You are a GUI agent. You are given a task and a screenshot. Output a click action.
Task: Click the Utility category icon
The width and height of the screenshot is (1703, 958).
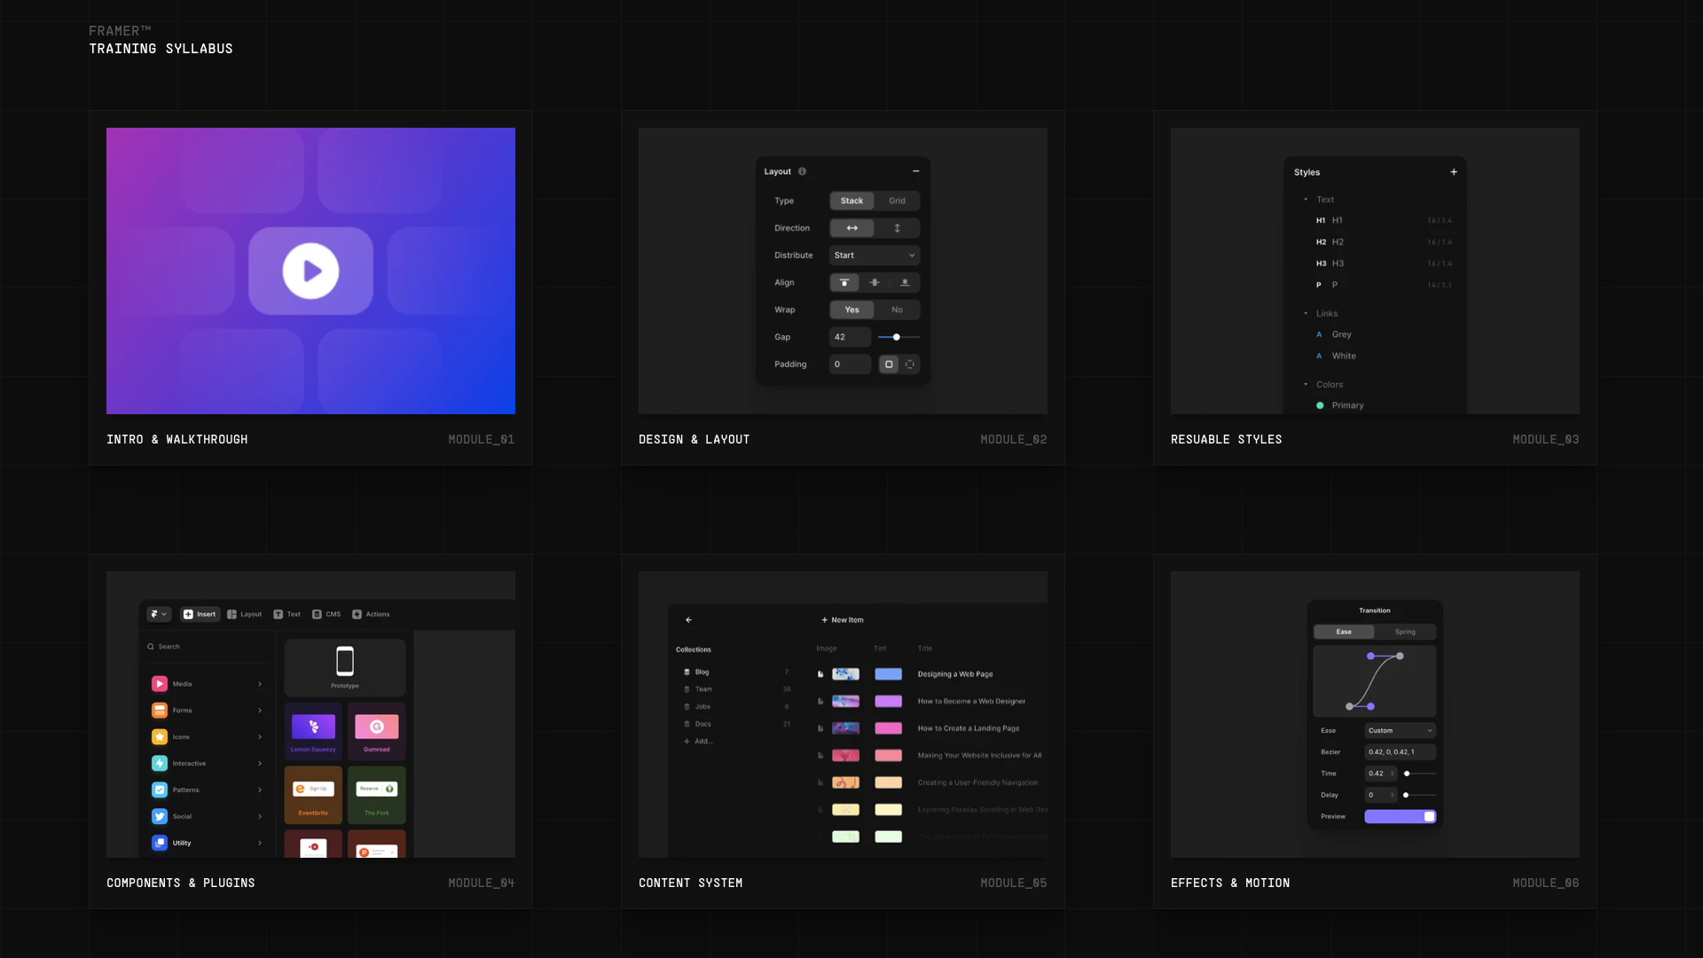(160, 843)
